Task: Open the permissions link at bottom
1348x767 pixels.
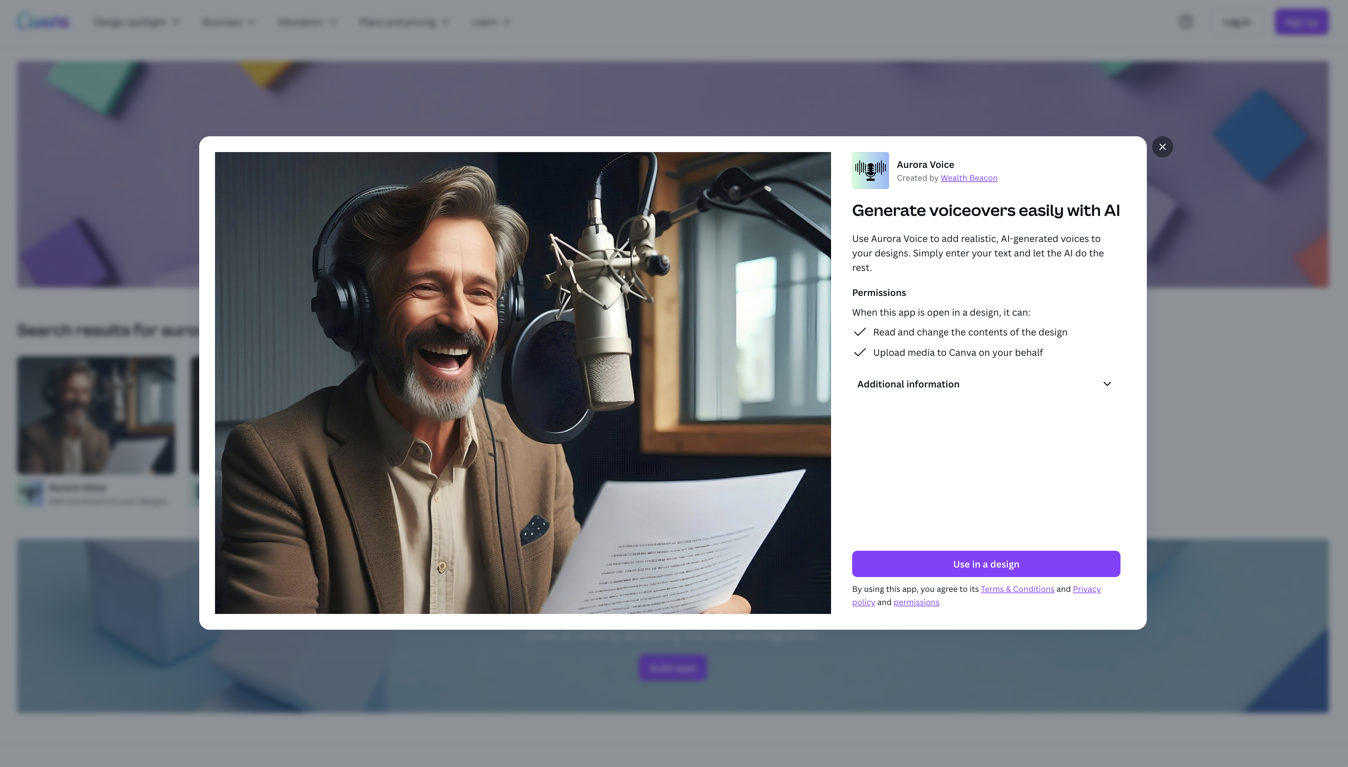Action: 916,602
